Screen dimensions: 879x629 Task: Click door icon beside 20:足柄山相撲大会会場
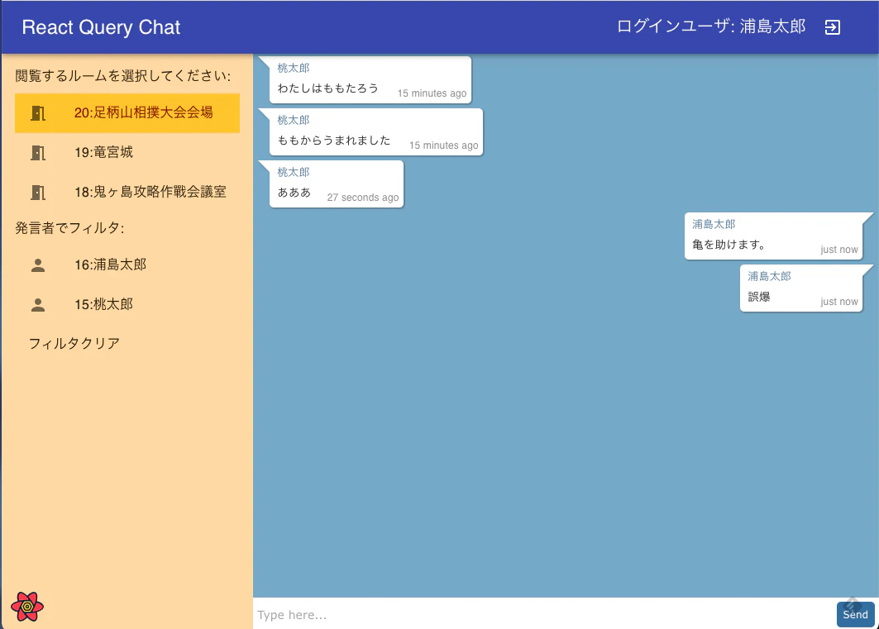(38, 113)
